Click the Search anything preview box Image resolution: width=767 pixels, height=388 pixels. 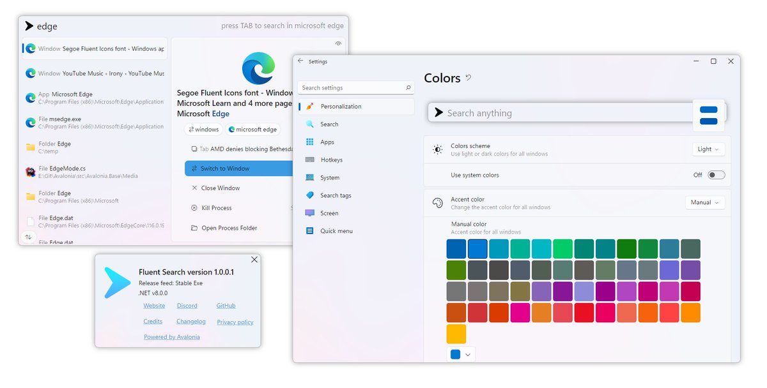coord(561,113)
